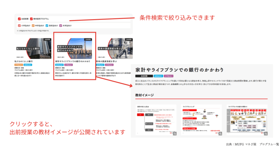
Task: Click the large detail heading 家計やライフプランでの銀行のかかわり
Action: coord(179,70)
